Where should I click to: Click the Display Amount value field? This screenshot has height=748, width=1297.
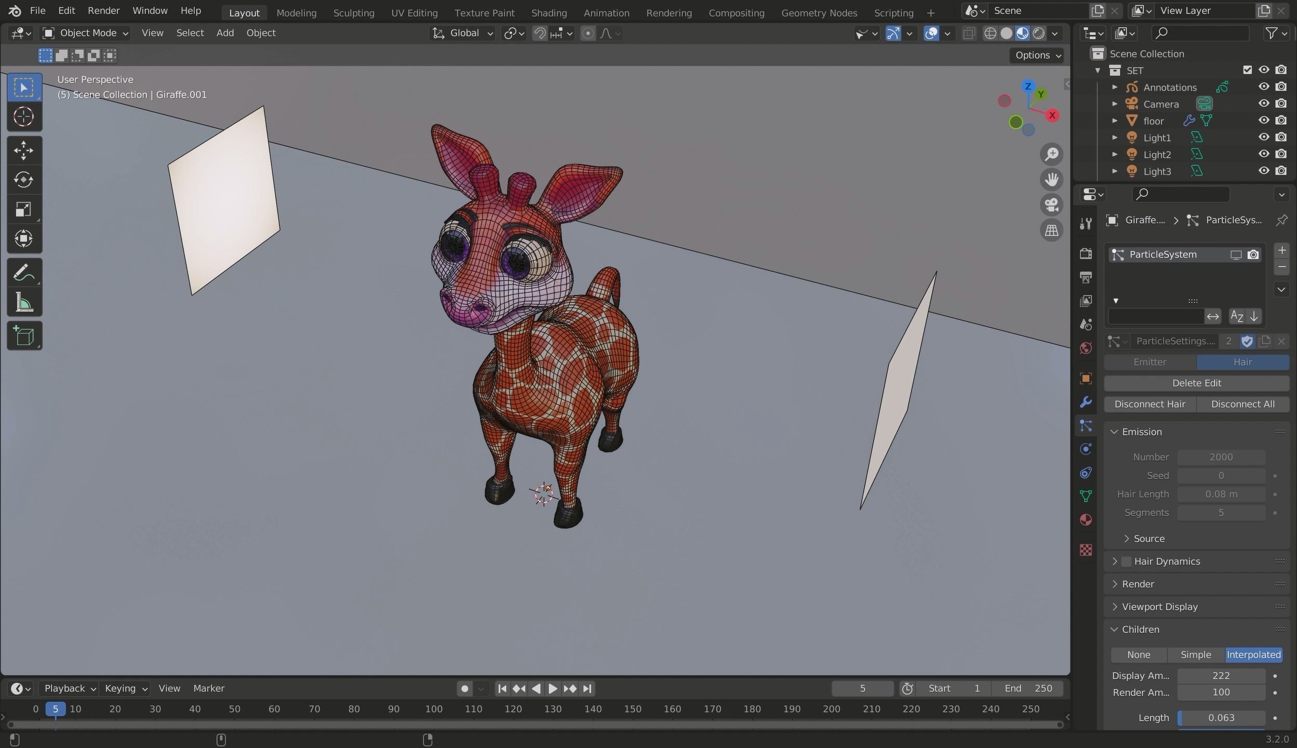pos(1221,676)
